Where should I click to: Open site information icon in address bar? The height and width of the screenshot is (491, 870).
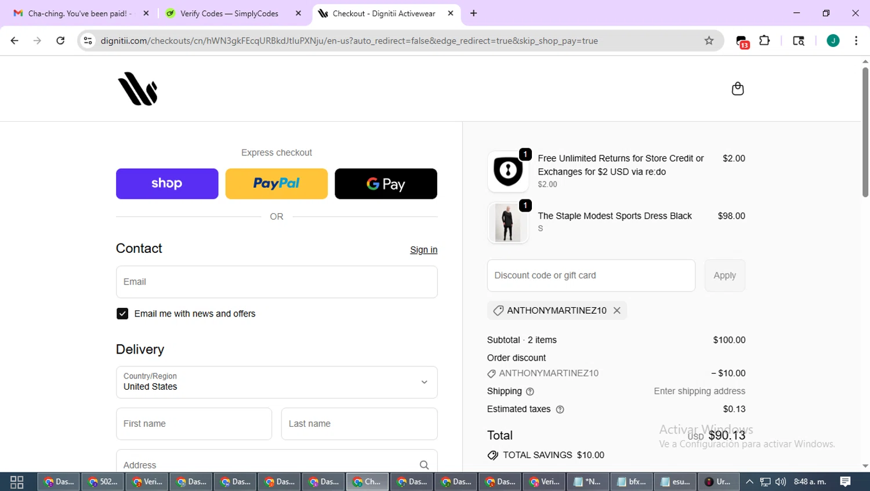click(88, 41)
